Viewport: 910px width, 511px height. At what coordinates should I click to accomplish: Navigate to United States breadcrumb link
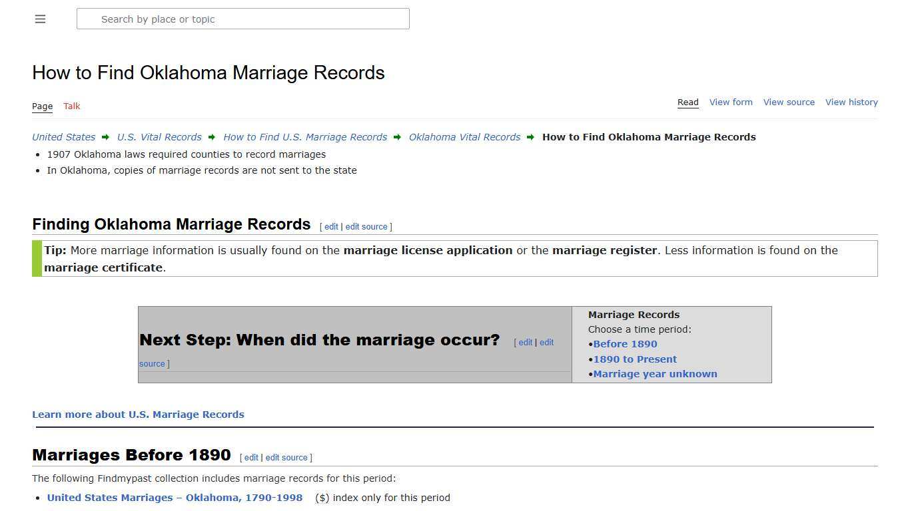(x=63, y=137)
